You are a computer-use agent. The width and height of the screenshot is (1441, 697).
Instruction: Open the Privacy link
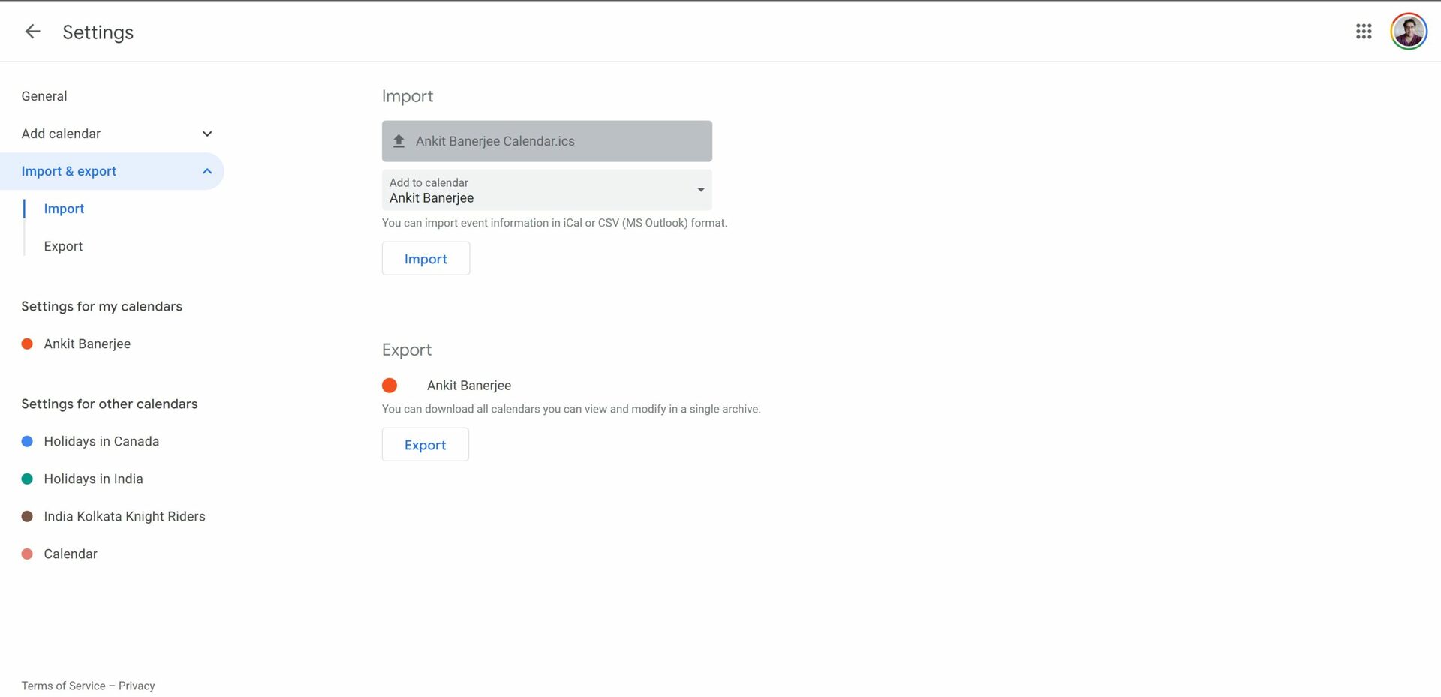pos(137,686)
